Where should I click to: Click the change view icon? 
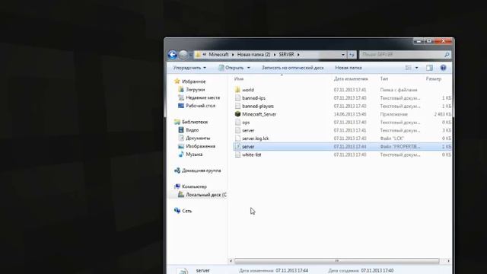coord(408,68)
